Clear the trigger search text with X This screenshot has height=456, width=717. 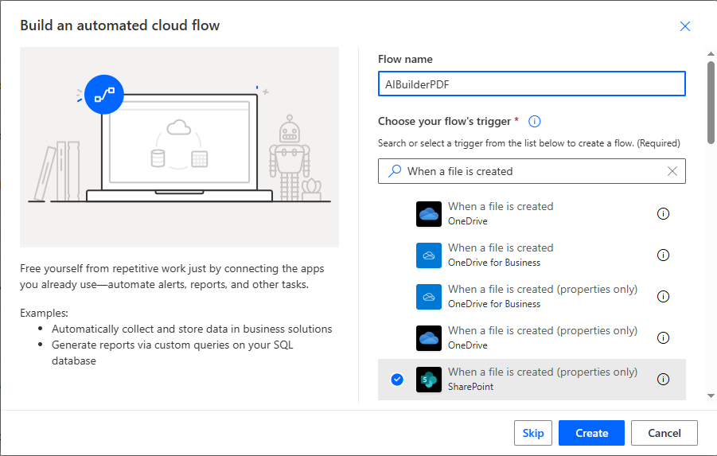tap(672, 171)
